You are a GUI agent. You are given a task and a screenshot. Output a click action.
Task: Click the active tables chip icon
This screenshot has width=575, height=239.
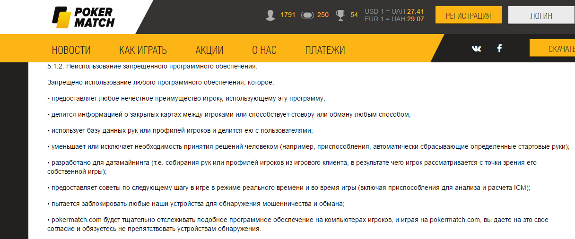click(307, 15)
